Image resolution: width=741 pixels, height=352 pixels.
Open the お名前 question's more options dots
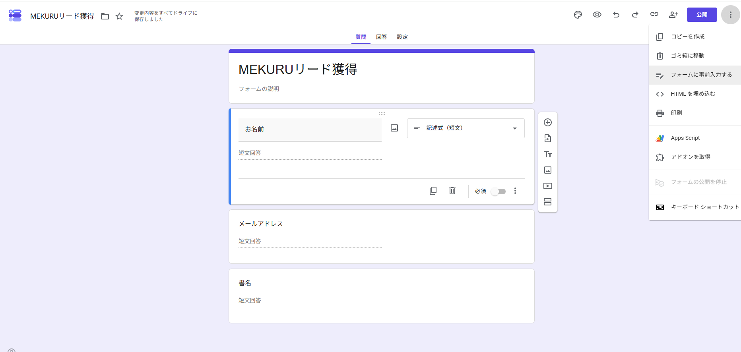click(515, 191)
